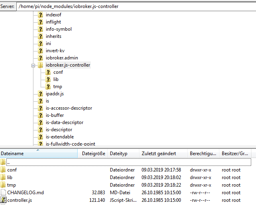
Task: Click the folder icon for is-buffer
Action: click(40, 116)
